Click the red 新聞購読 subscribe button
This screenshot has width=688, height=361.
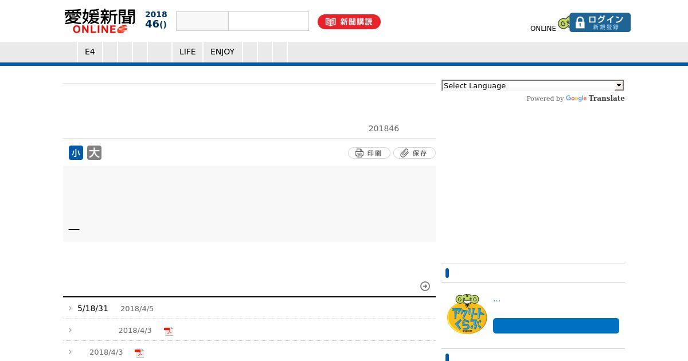coord(349,22)
